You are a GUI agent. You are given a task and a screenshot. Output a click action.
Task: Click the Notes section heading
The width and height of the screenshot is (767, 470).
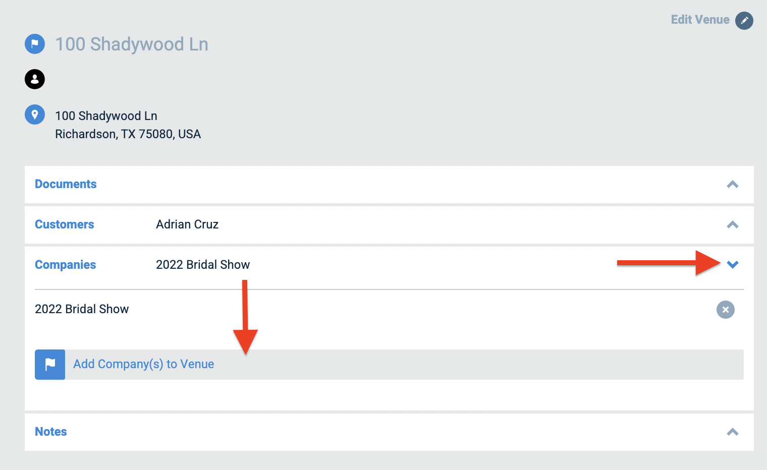[x=51, y=432]
